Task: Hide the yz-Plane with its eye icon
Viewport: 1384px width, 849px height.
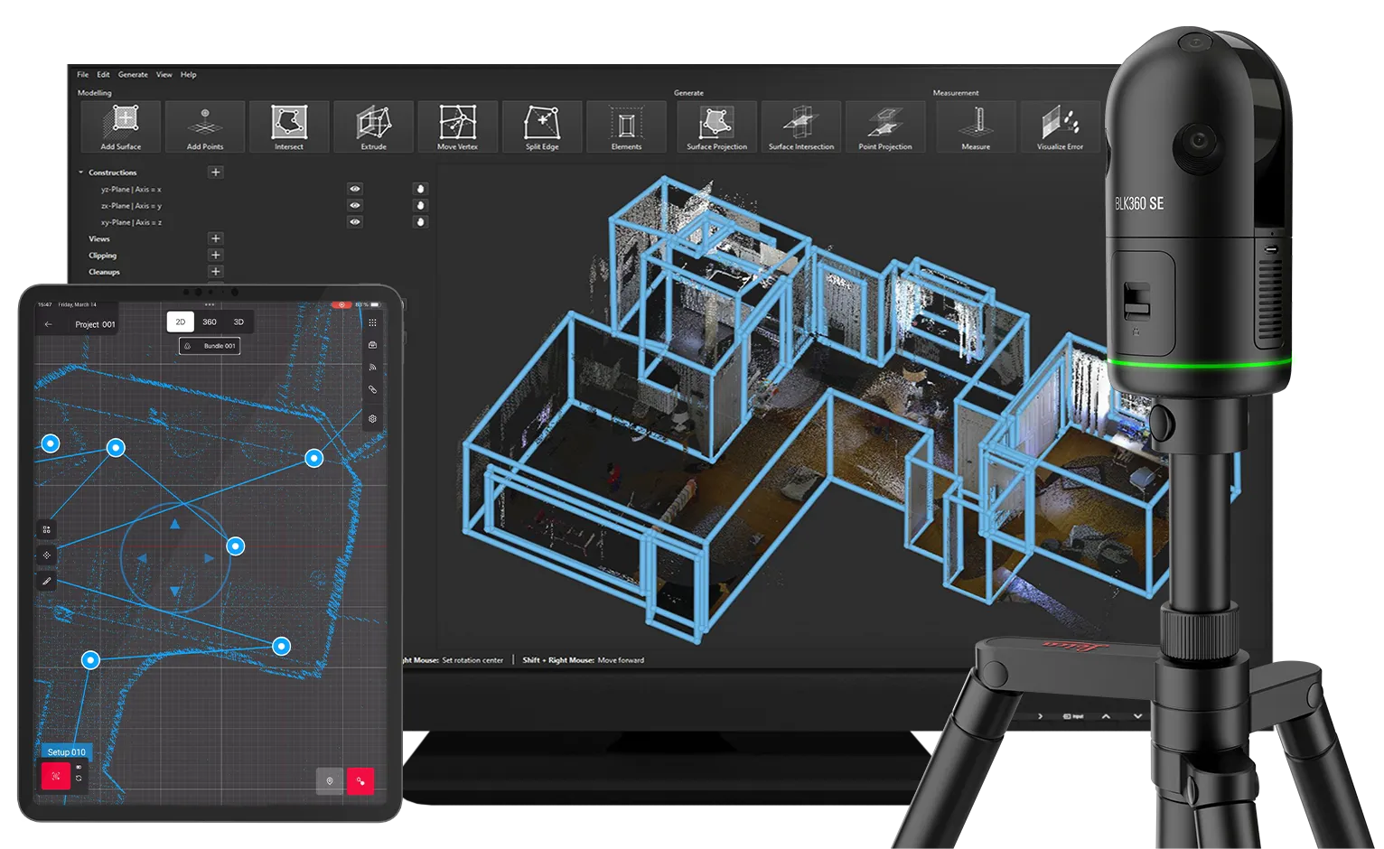Action: click(355, 189)
